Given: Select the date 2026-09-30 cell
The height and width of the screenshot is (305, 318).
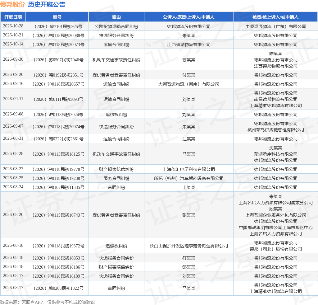Looking at the screenshot, I should [x=13, y=59].
